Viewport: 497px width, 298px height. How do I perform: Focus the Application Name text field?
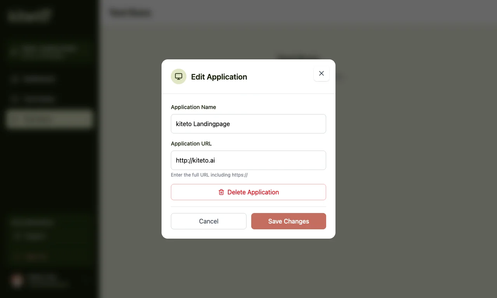pos(248,124)
